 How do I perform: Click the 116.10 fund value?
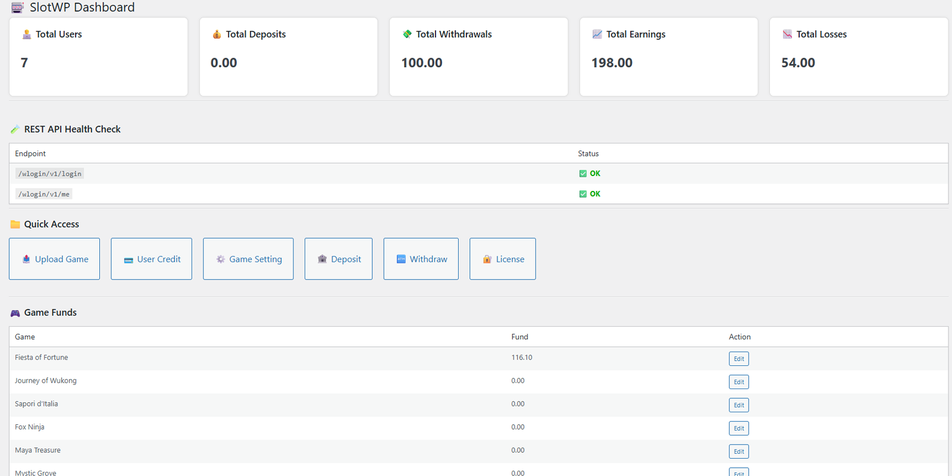point(522,358)
